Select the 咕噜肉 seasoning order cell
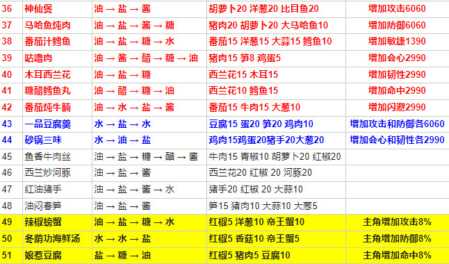The image size is (449, 264). click(149, 58)
